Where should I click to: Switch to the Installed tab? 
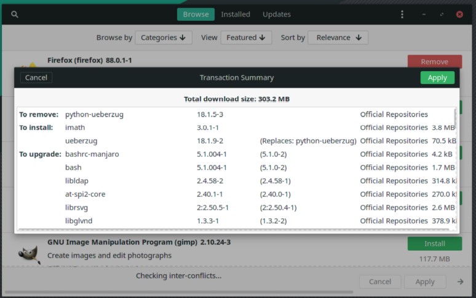click(236, 14)
